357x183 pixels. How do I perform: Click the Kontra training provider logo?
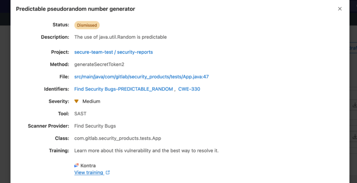coord(76,165)
